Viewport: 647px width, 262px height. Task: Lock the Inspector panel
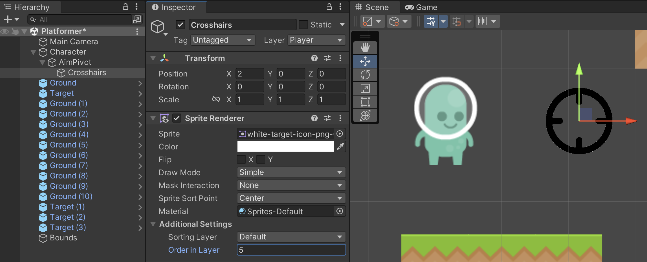[329, 7]
